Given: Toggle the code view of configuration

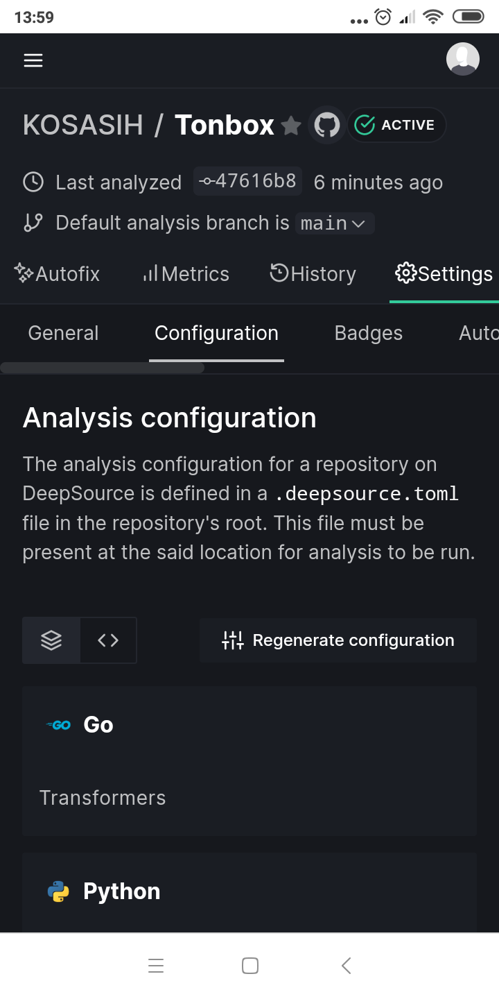Looking at the screenshot, I should (x=108, y=640).
